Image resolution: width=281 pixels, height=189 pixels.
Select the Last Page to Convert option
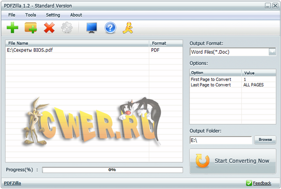pyautogui.click(x=211, y=85)
